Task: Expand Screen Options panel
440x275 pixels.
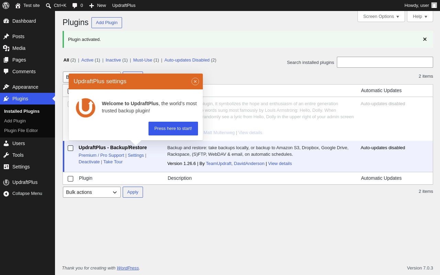Action: pos(381,16)
